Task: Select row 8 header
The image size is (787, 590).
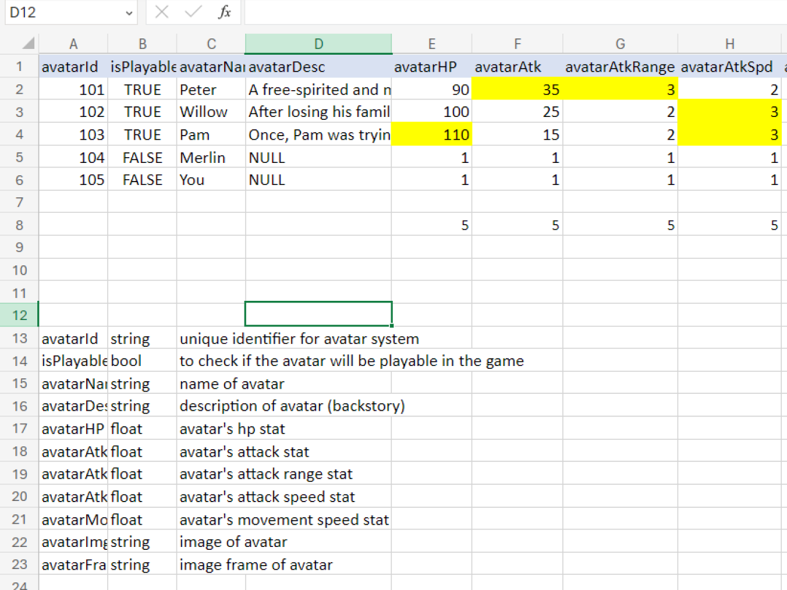Action: (19, 225)
